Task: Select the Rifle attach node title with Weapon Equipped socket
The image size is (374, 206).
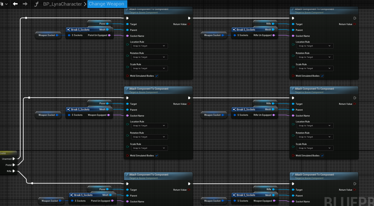Action: [314, 175]
